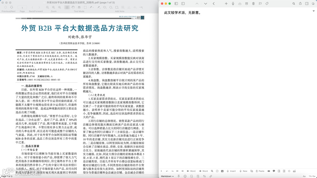Add a freehand ink note
The width and height of the screenshot is (317, 178).
(x=99, y=7)
